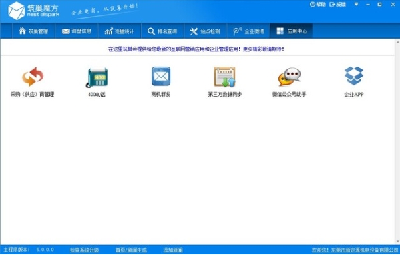Viewport: 400px width, 255px height.
Task: Minimize the 筑巢魔方 window
Action: (368, 5)
